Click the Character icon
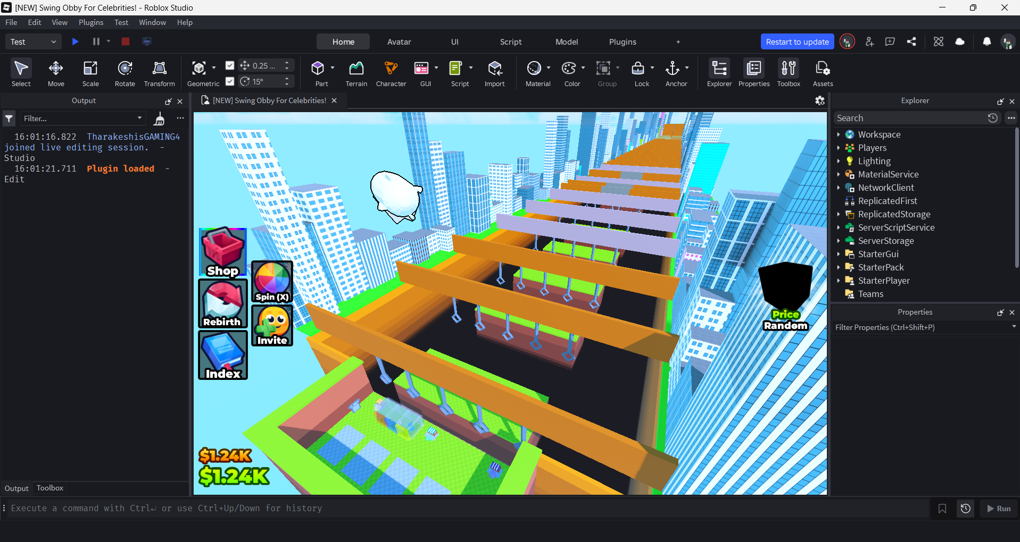 pyautogui.click(x=391, y=73)
